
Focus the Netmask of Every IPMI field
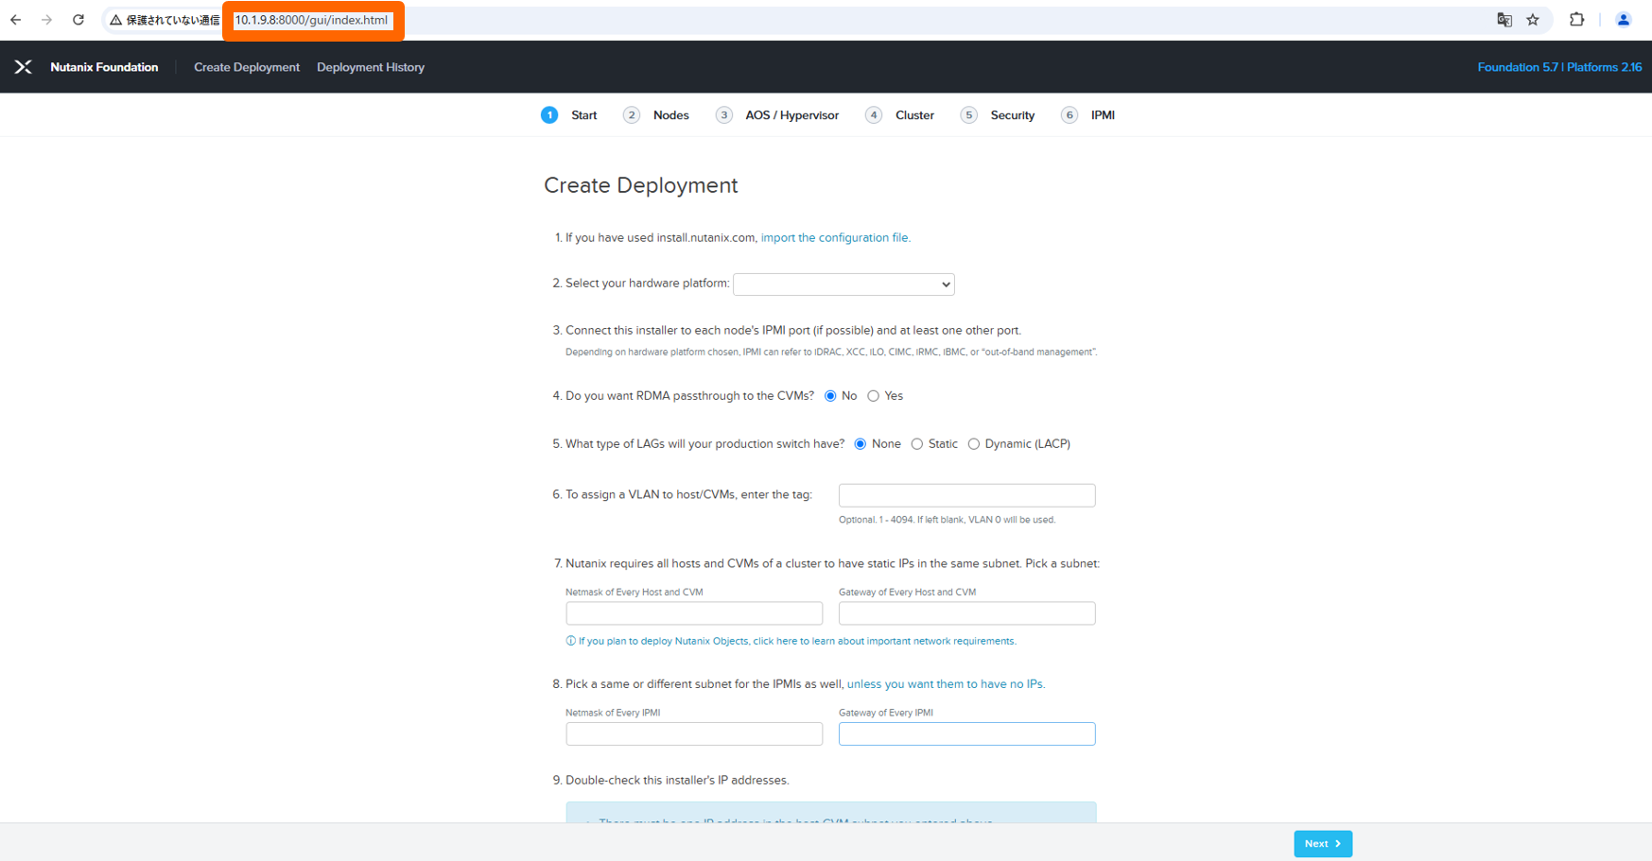point(694,734)
